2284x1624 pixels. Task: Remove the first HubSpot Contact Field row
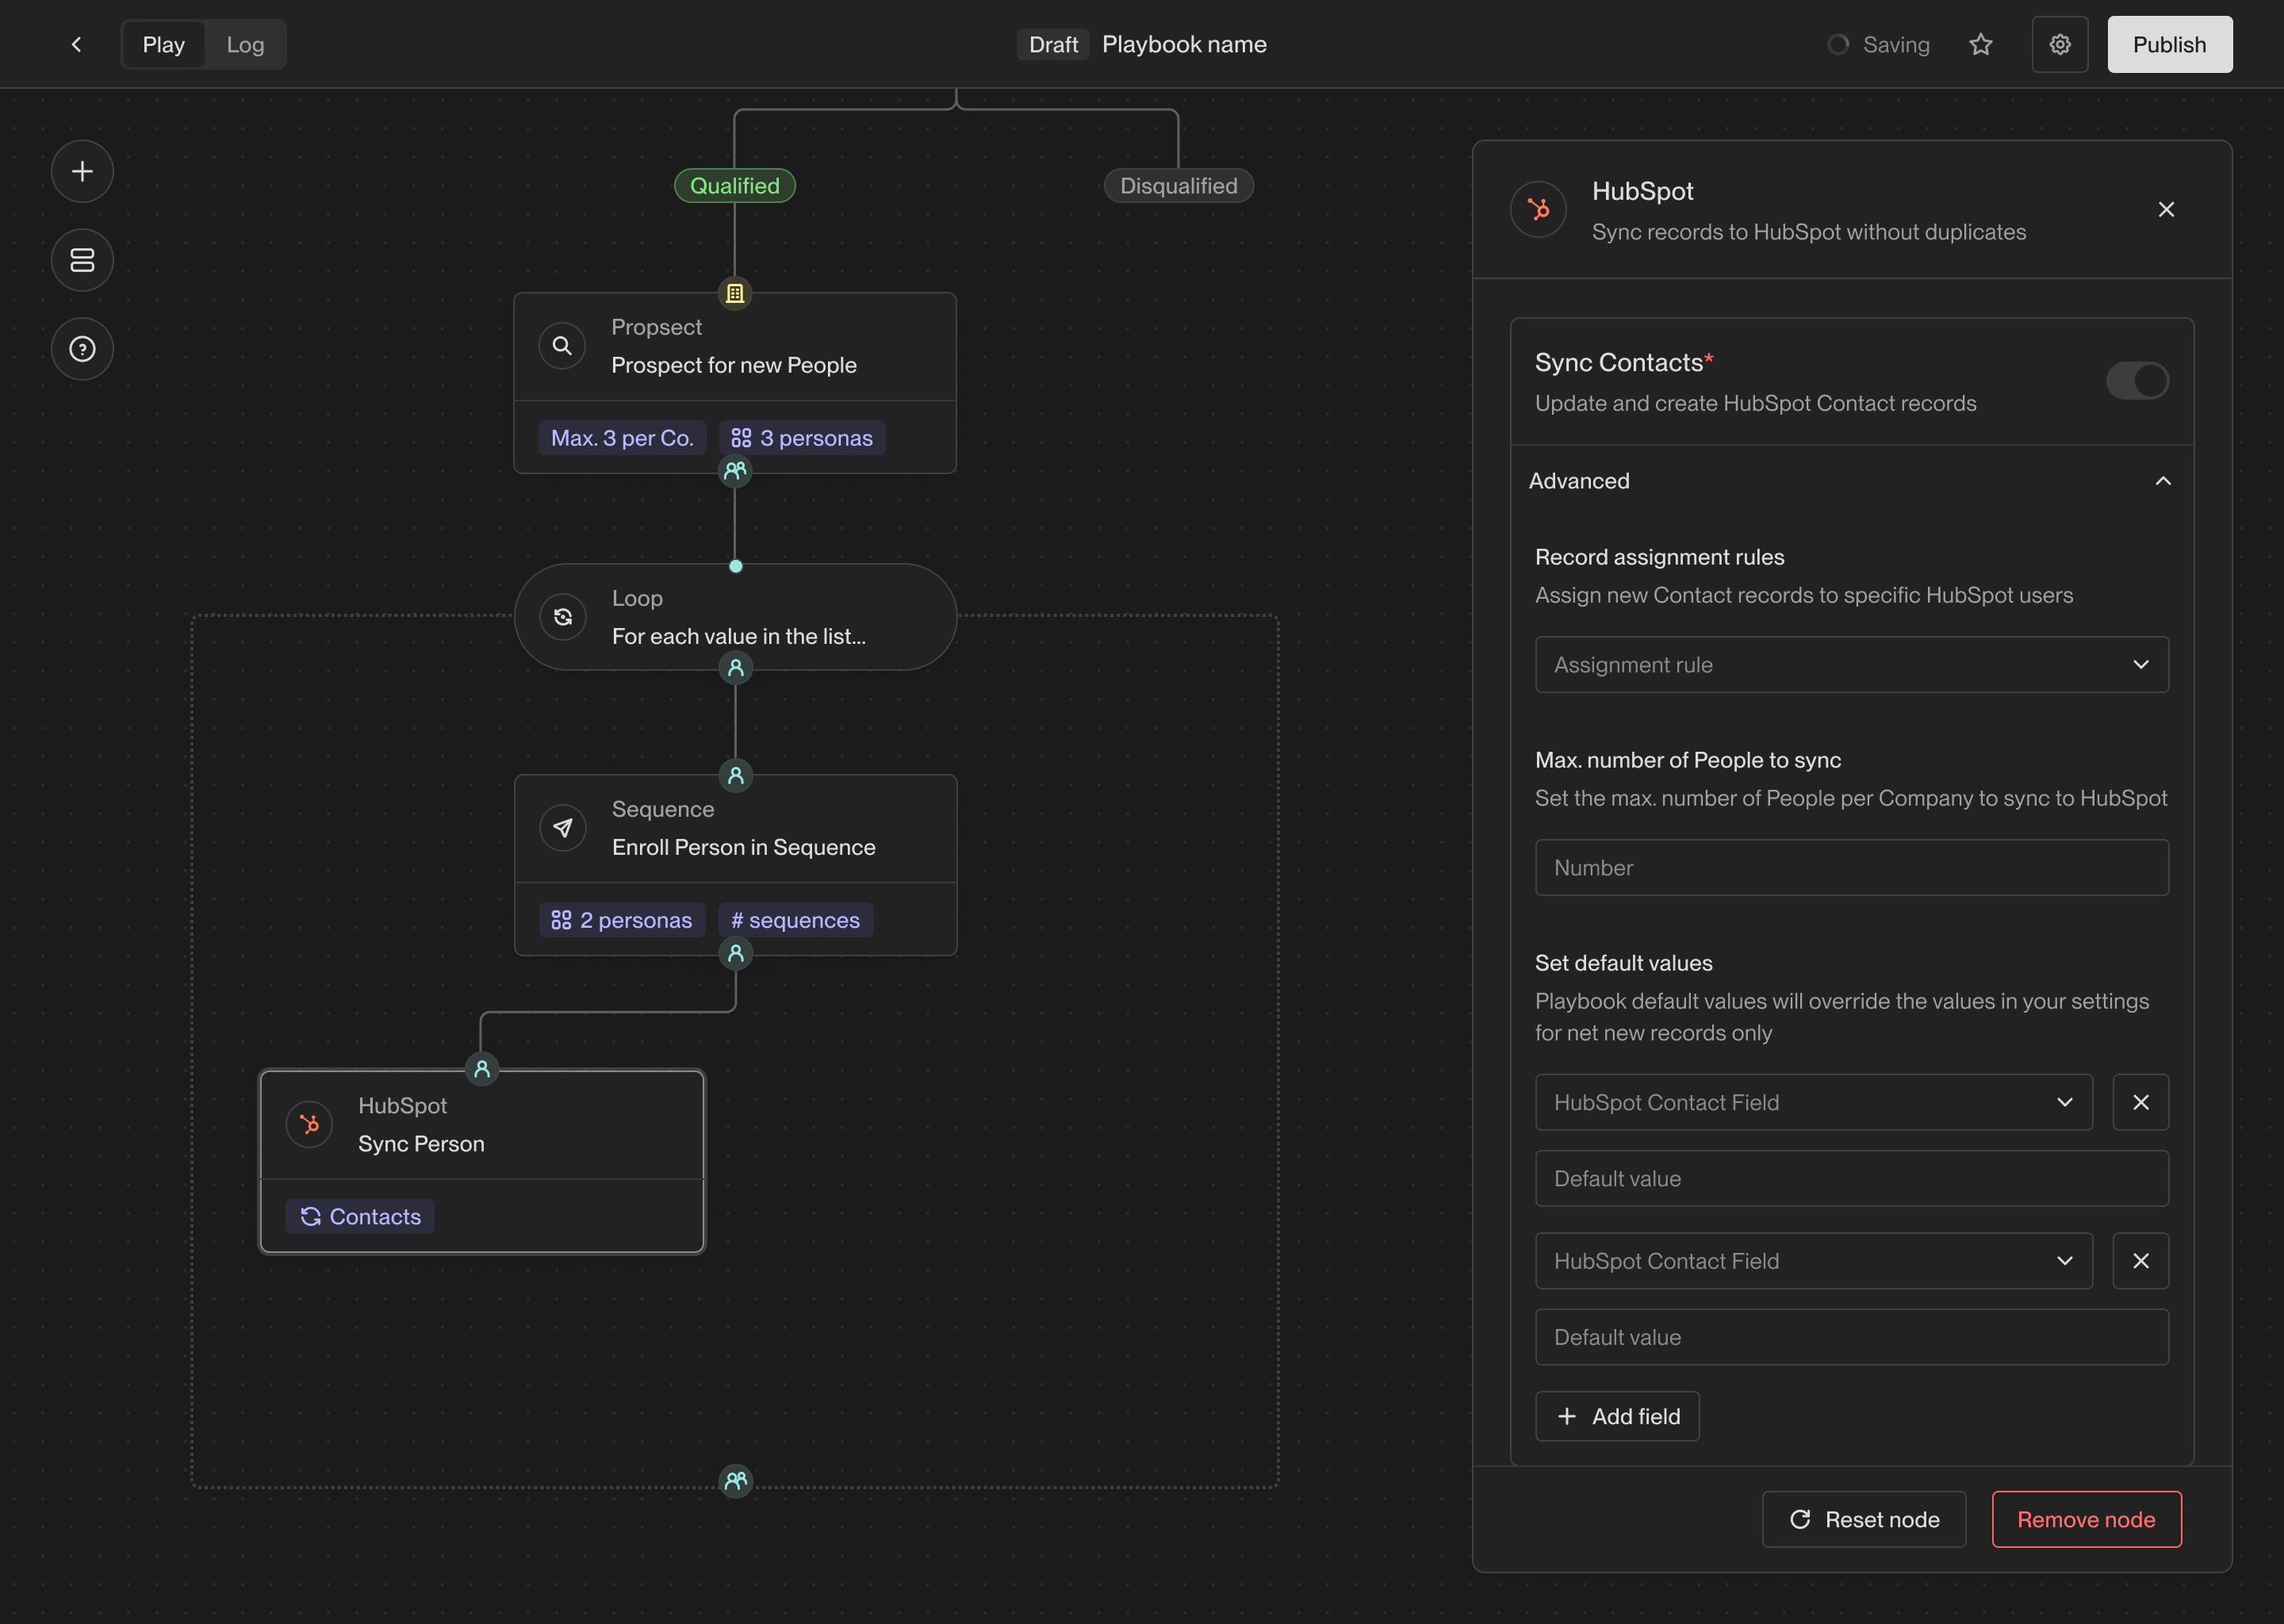(2140, 1102)
